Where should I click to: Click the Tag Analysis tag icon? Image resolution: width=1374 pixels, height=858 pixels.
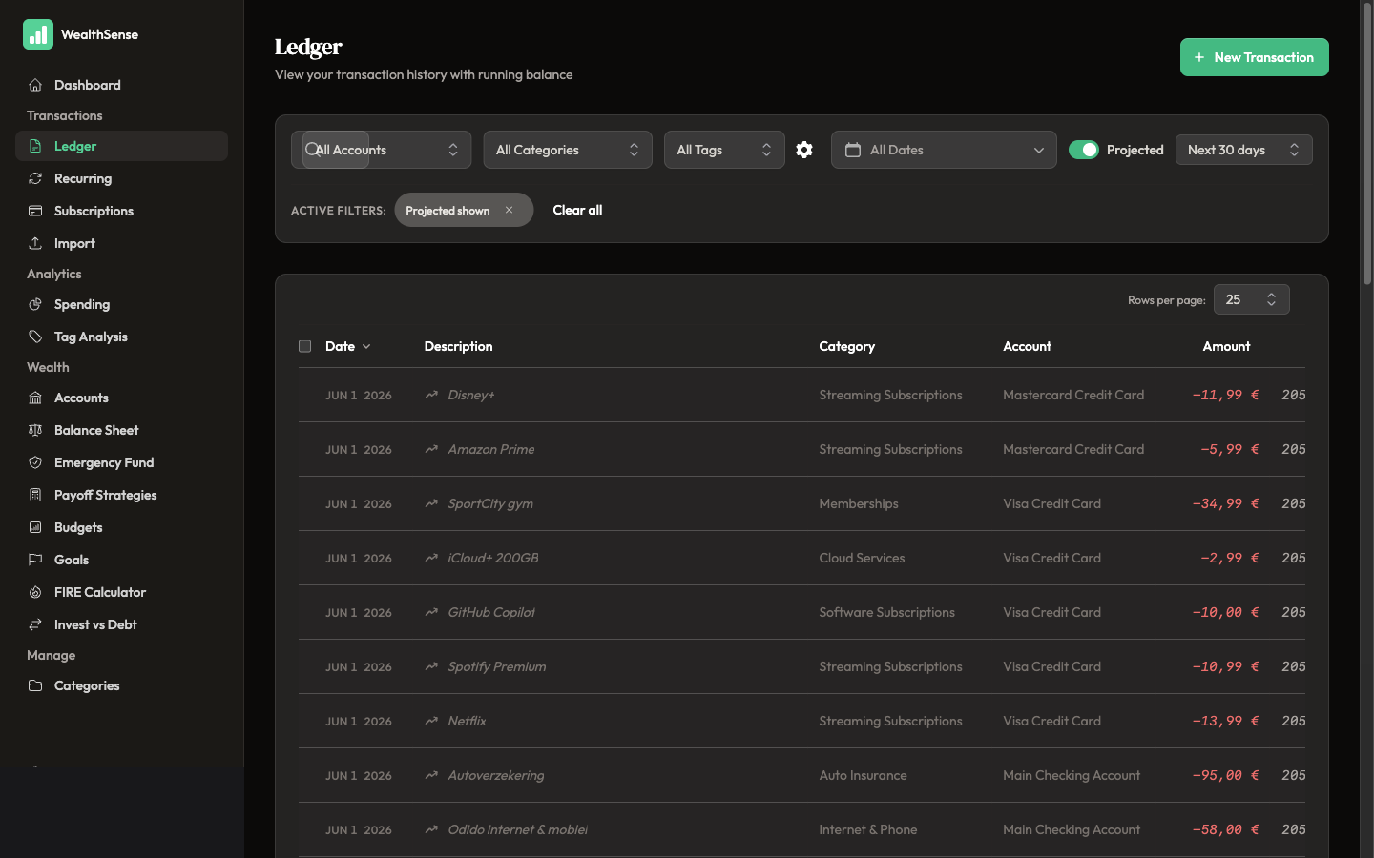click(x=35, y=337)
